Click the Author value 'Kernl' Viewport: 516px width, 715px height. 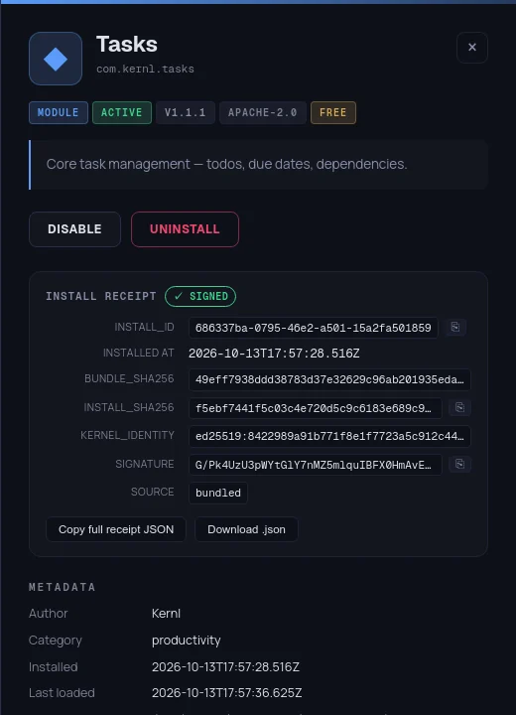(x=166, y=614)
